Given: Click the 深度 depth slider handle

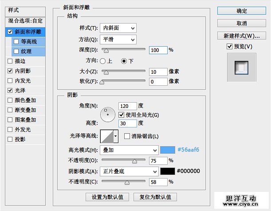Looking at the screenshot, I should 105,50.
